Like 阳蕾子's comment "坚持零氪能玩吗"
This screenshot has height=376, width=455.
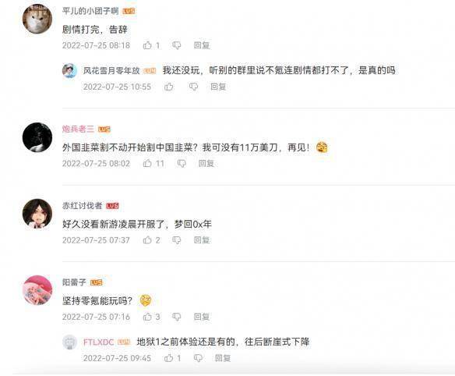pos(147,317)
